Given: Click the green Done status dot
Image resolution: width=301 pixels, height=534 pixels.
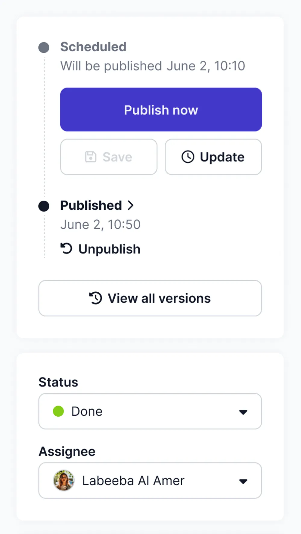Looking at the screenshot, I should [58, 411].
